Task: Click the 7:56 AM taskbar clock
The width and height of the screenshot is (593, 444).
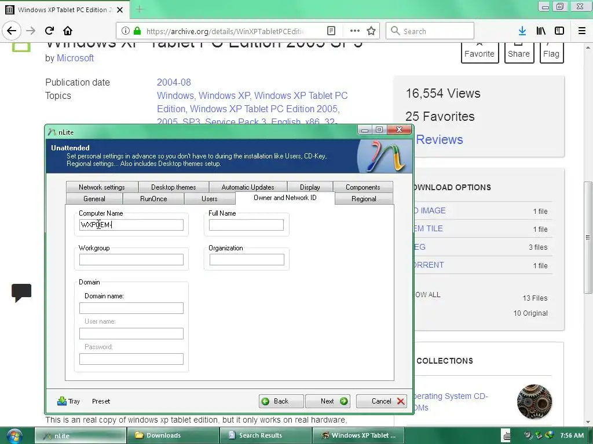Action: (x=572, y=435)
